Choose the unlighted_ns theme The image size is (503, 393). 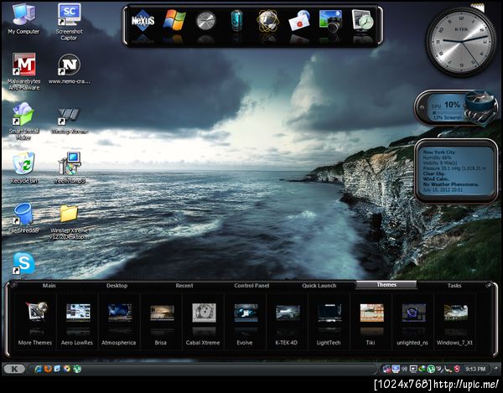[412, 323]
